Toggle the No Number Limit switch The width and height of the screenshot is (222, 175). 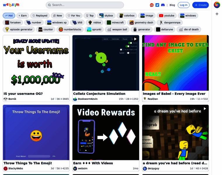click(x=122, y=50)
